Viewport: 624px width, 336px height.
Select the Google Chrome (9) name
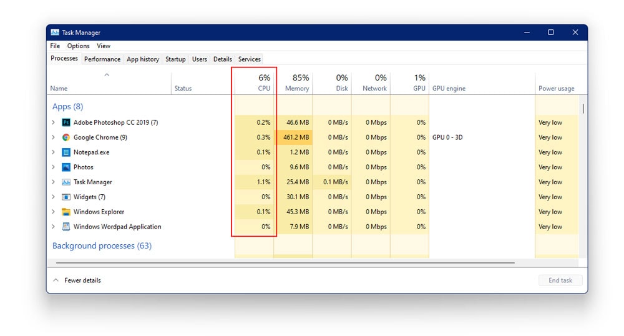pos(100,137)
